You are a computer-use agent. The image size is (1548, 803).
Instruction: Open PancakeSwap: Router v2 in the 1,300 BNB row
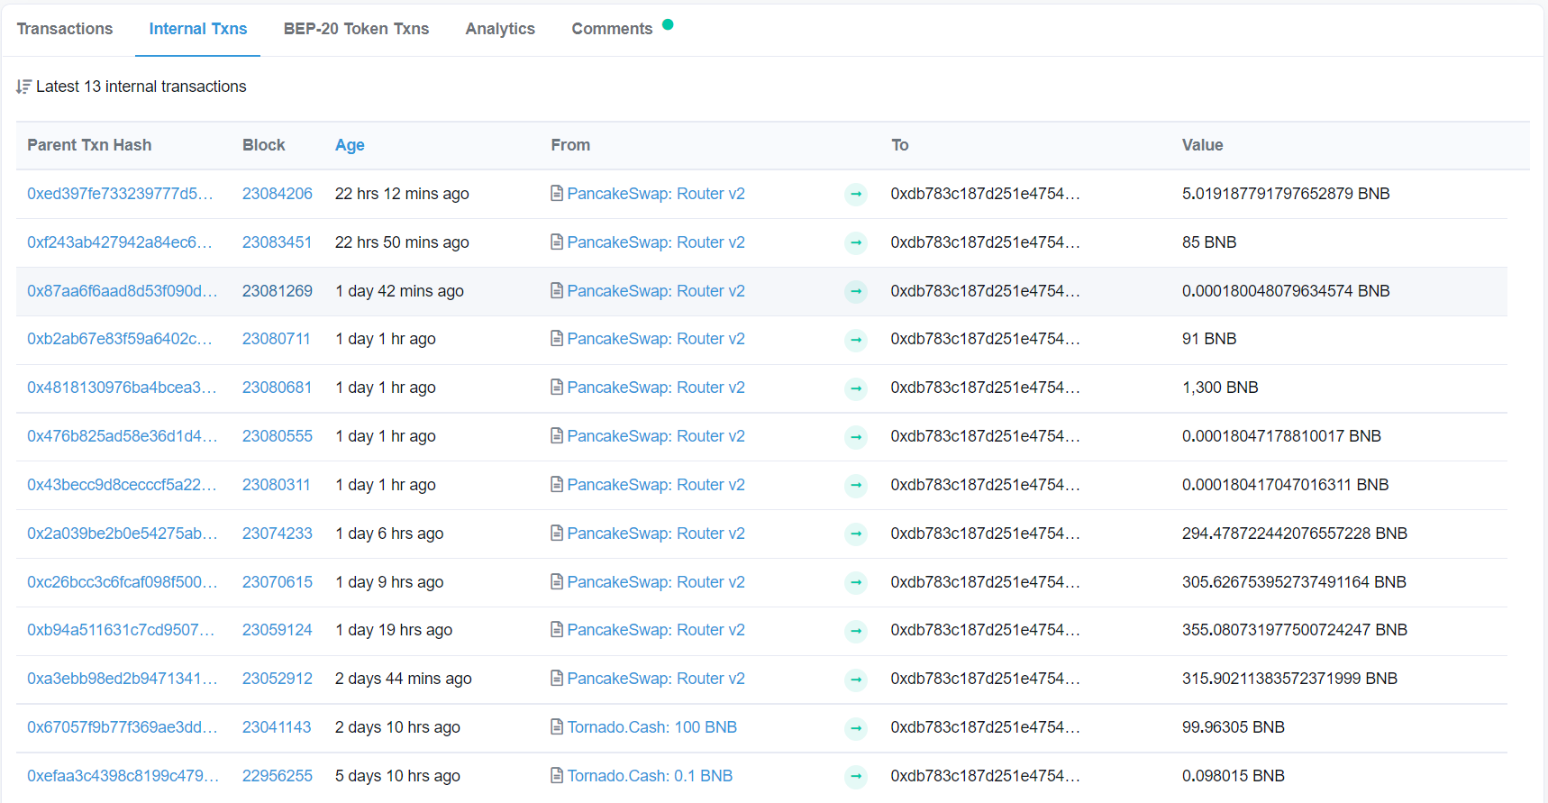pyautogui.click(x=656, y=388)
